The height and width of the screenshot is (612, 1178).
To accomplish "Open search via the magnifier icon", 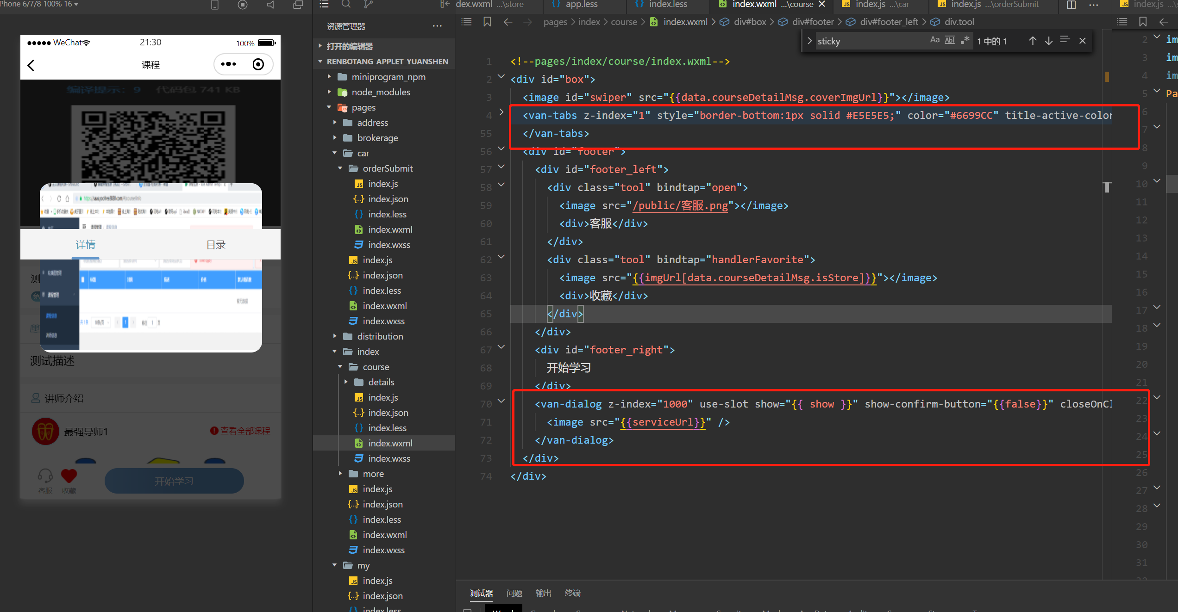I will tap(346, 4).
